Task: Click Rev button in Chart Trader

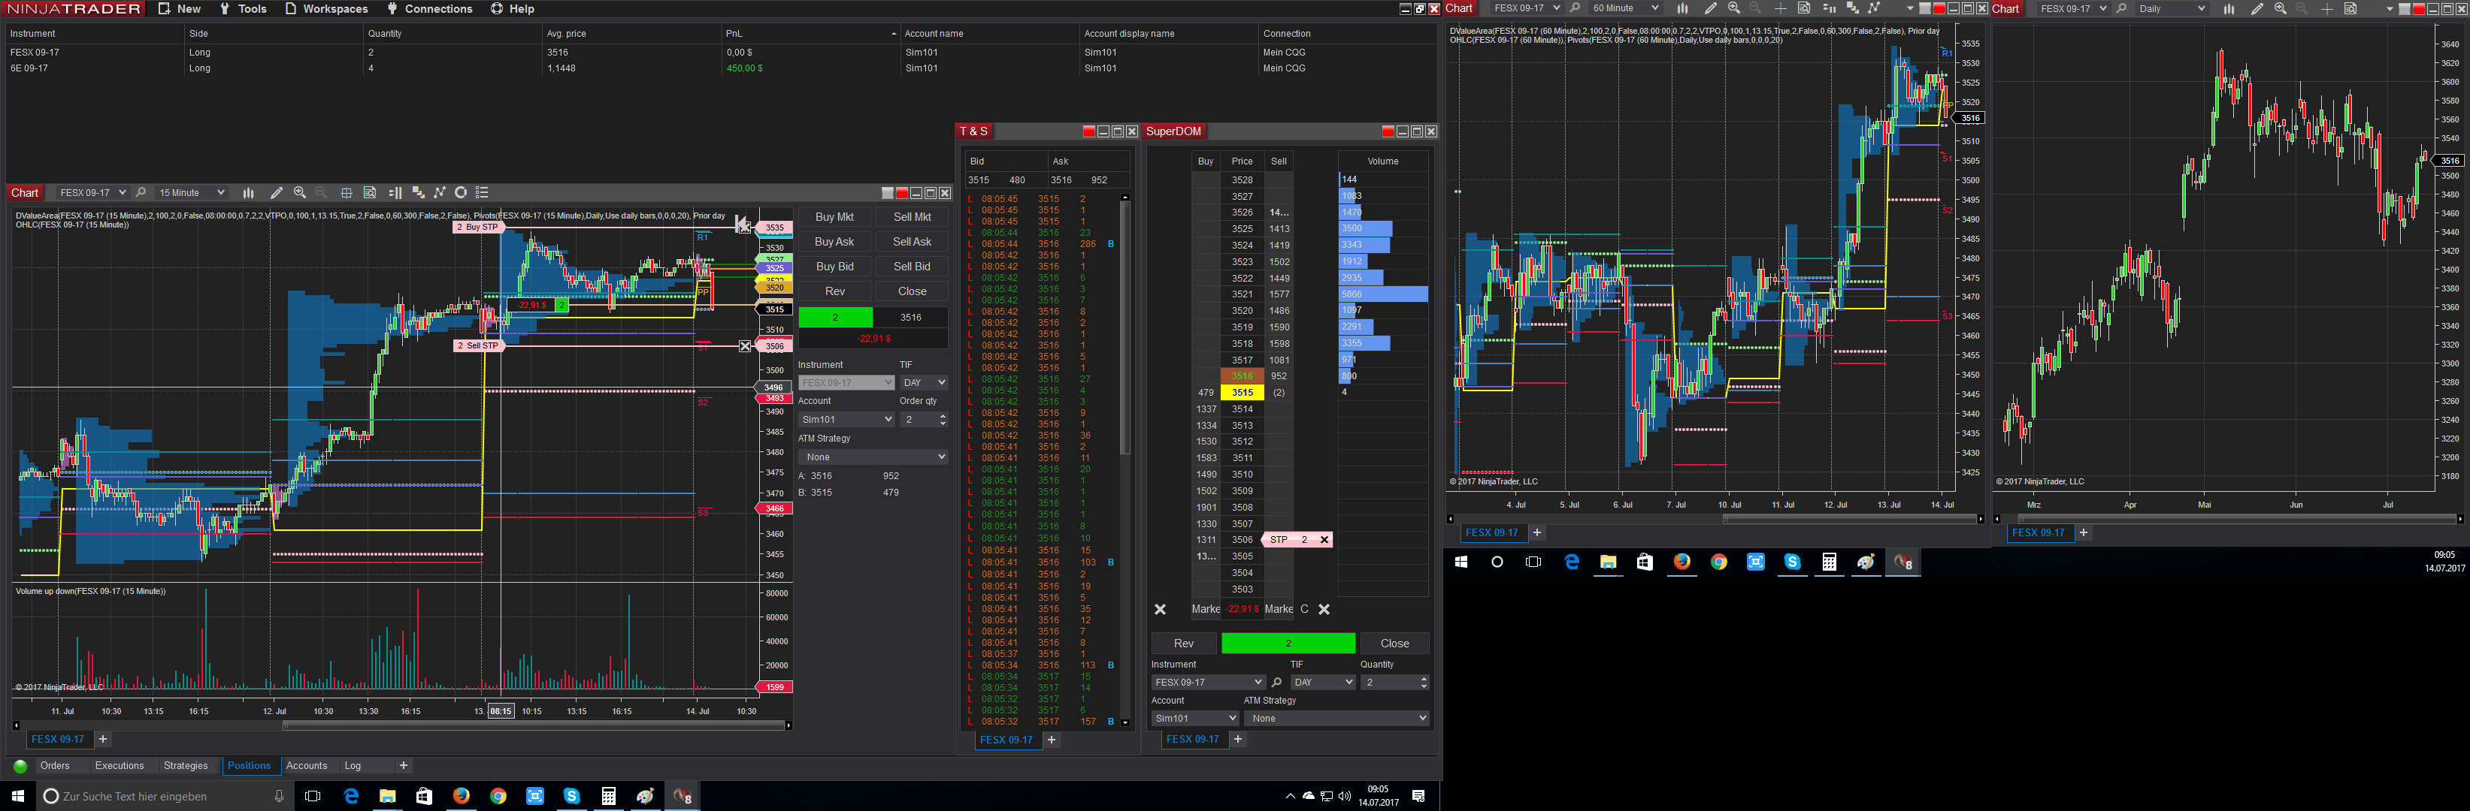Action: tap(834, 292)
